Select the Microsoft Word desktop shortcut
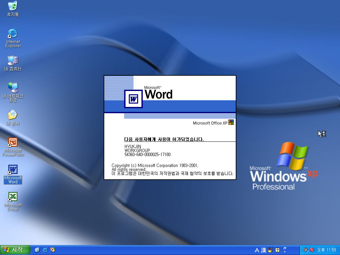This screenshot has width=340, height=255. click(13, 174)
